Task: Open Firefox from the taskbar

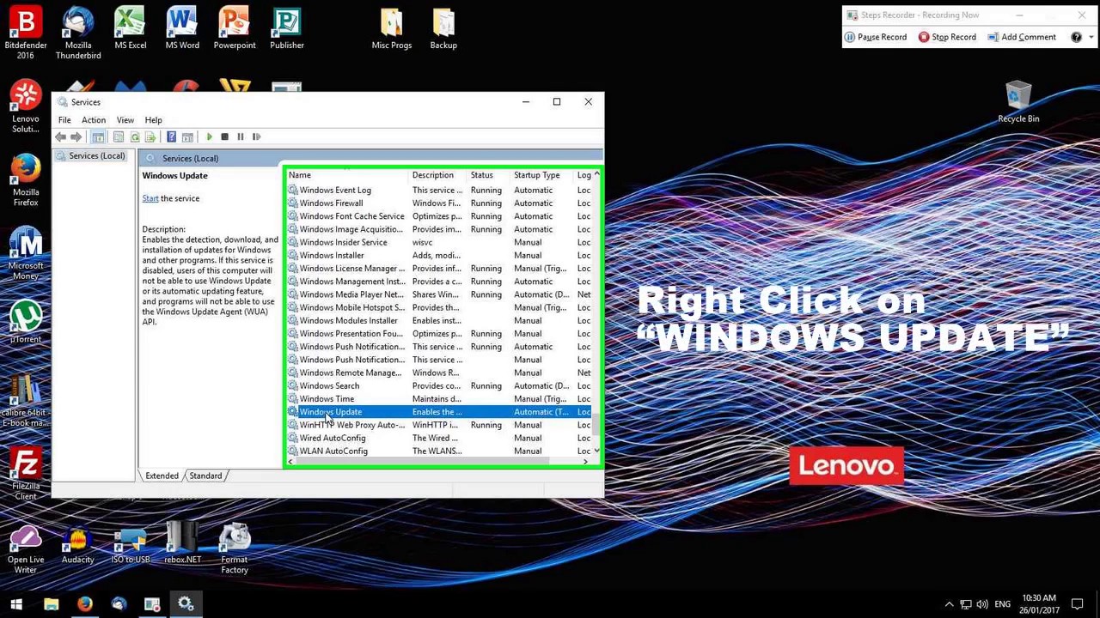Action: click(84, 604)
